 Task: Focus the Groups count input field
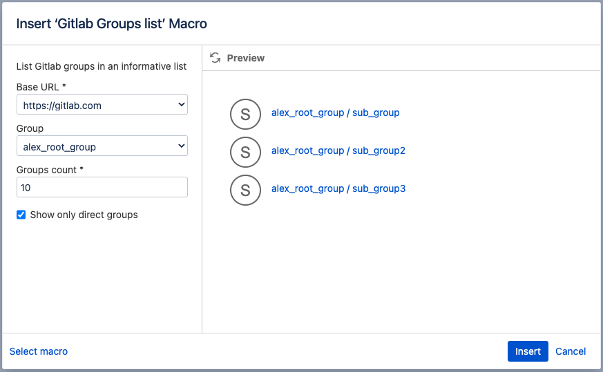[102, 187]
